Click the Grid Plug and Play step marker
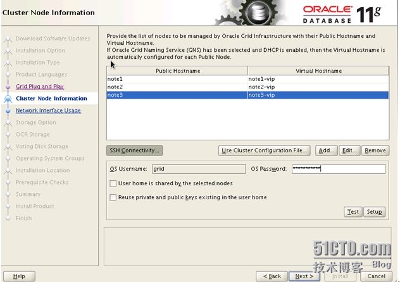This screenshot has height=282, width=400. [x=8, y=87]
